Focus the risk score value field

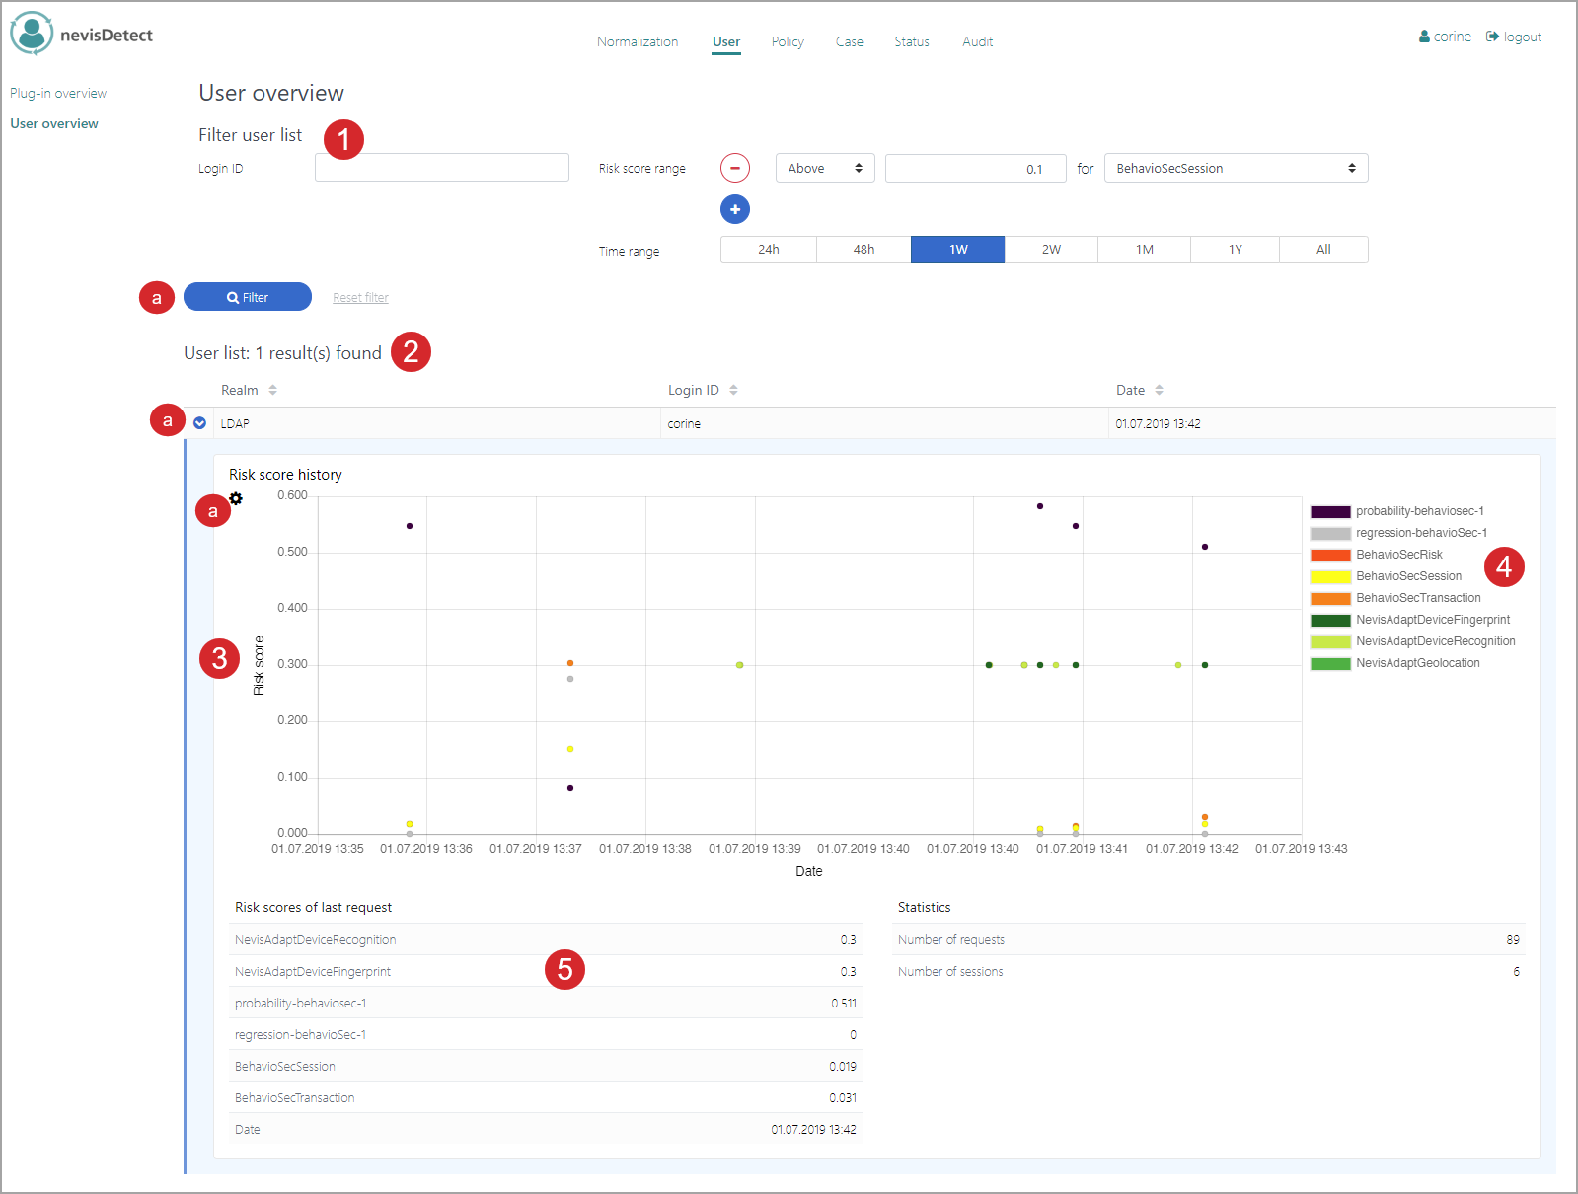coord(976,168)
